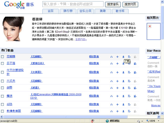Viewport: 164px width, 123px height.
Task: Click the headphone listen icon for 舞娘
Action: point(112,96)
